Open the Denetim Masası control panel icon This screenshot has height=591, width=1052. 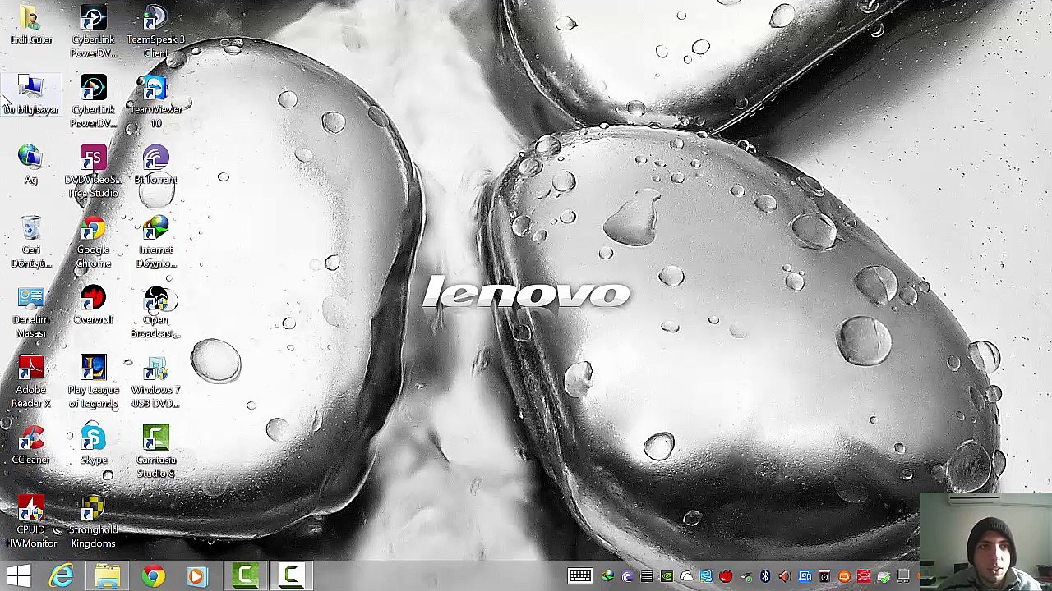tap(30, 312)
